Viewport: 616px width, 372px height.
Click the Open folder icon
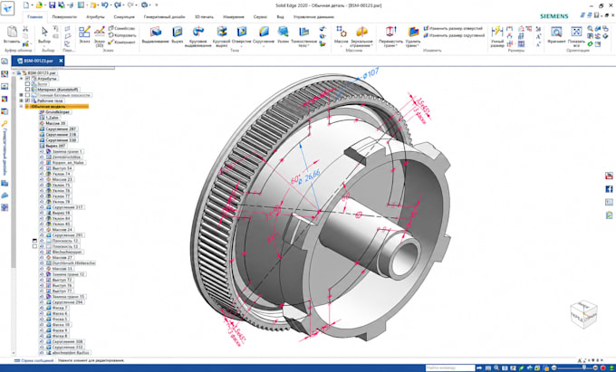(39, 5)
